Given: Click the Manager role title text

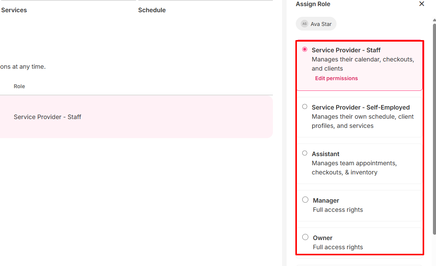Looking at the screenshot, I should (326, 200).
